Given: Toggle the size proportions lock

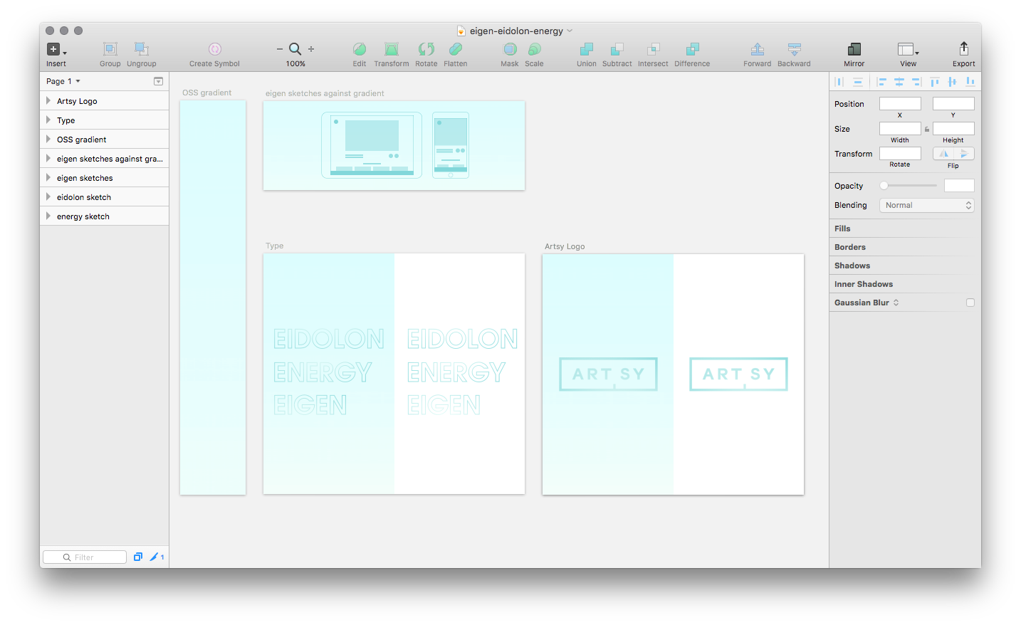Looking at the screenshot, I should pos(927,129).
